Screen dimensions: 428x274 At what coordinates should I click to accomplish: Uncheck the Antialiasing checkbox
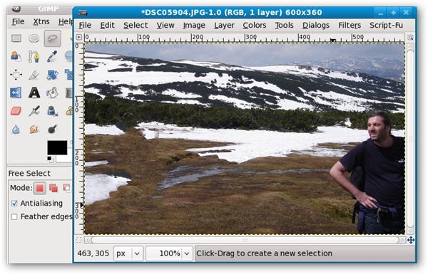(x=14, y=204)
